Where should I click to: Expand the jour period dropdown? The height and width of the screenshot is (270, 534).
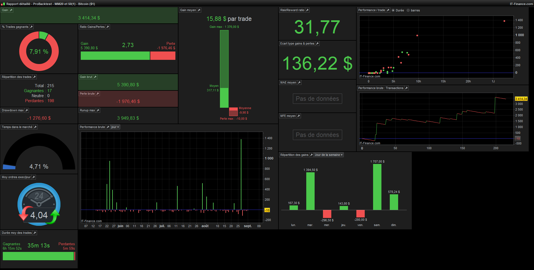(115, 127)
